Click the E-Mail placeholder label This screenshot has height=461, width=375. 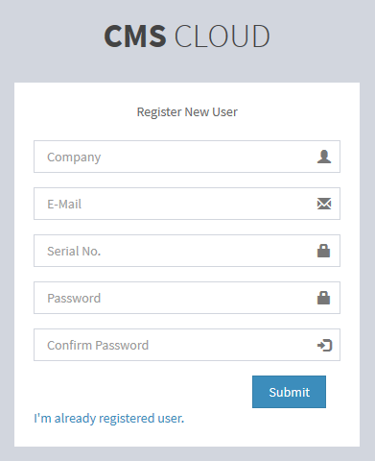pos(64,204)
